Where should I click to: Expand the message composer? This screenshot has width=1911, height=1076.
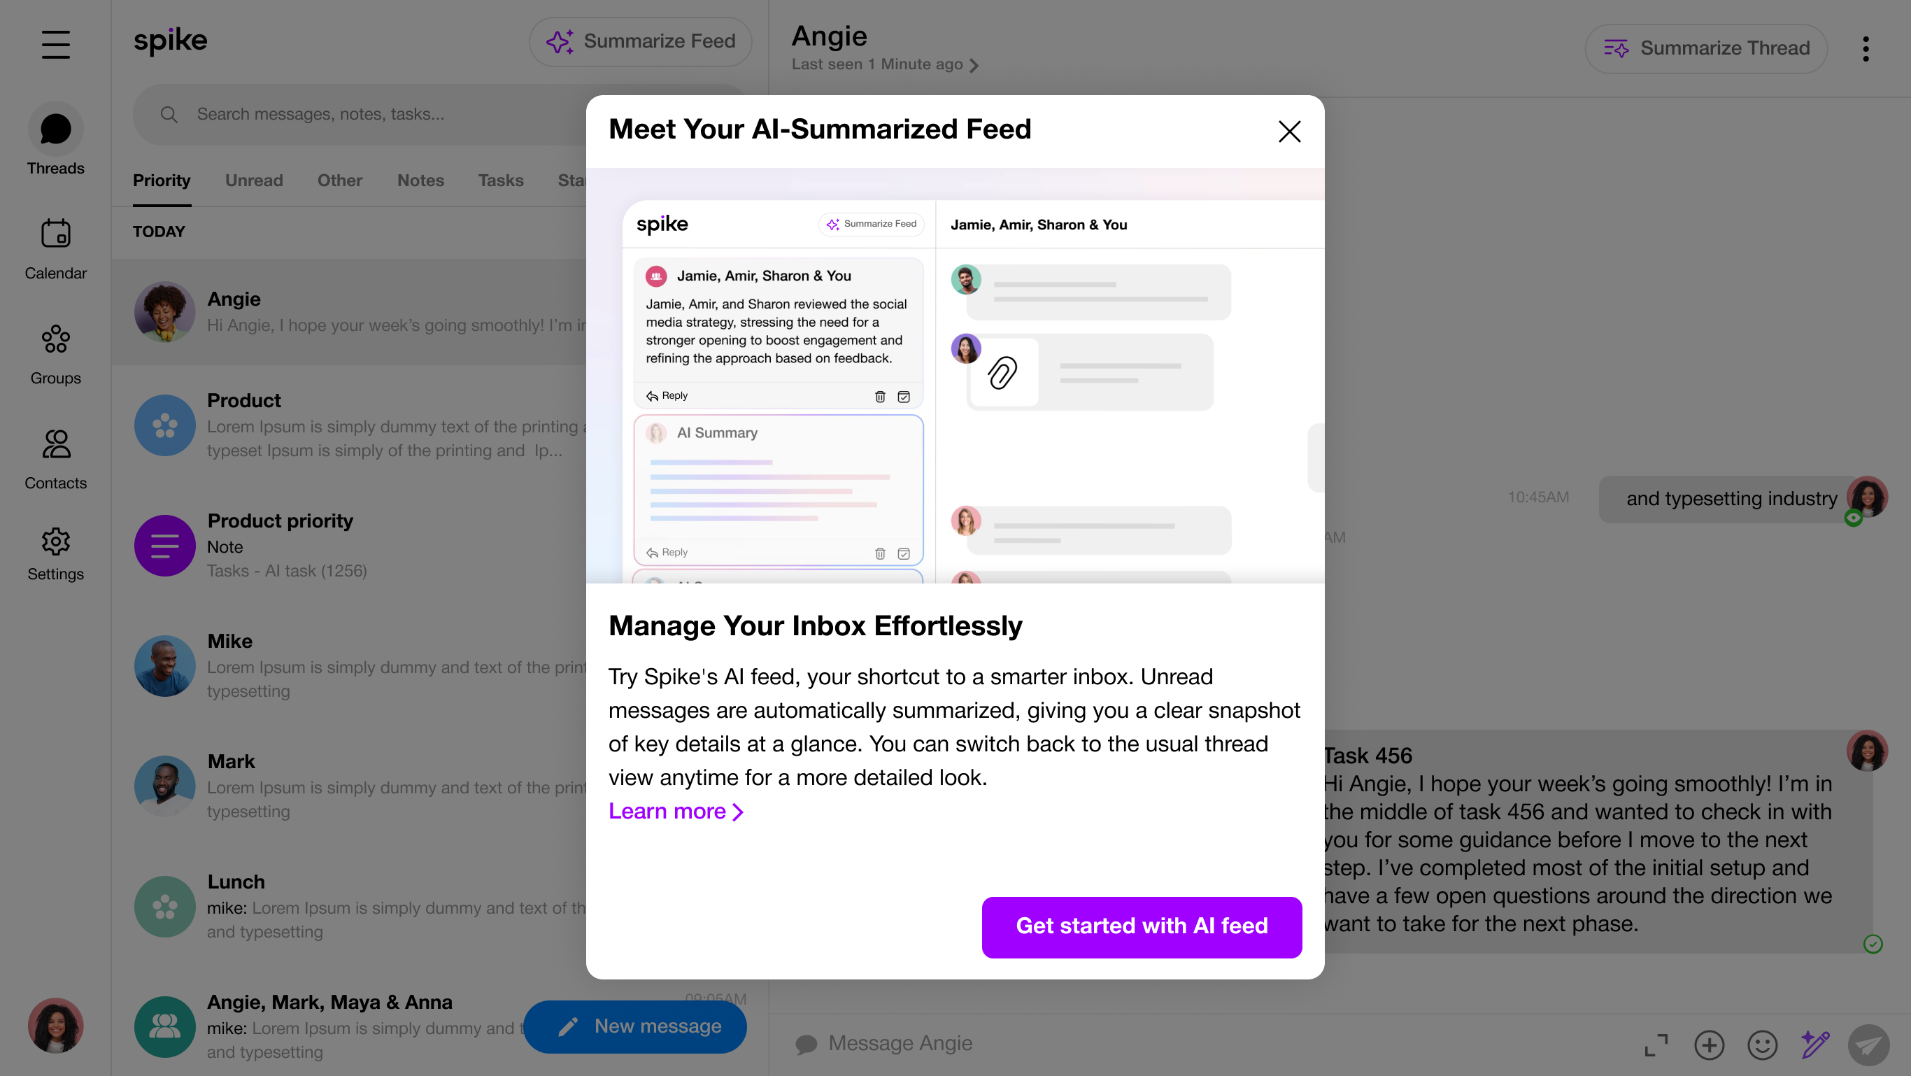point(1656,1045)
